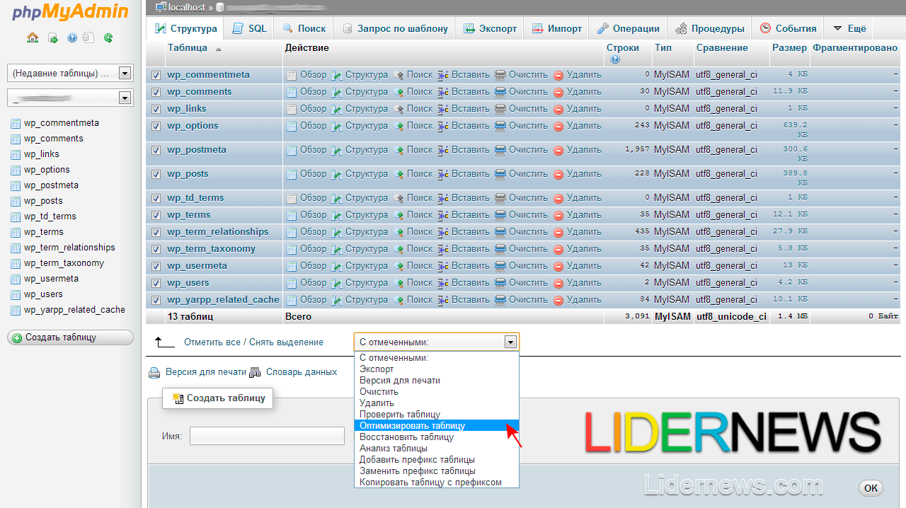This screenshot has height=508, width=906.
Task: Switch to the SQL tab
Action: tap(249, 29)
